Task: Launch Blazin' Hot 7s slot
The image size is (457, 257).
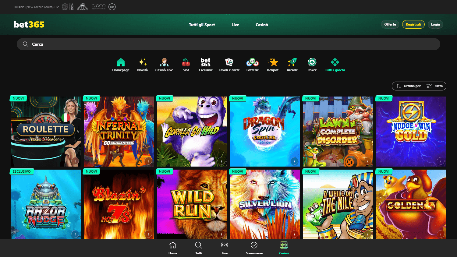Action: [119, 204]
